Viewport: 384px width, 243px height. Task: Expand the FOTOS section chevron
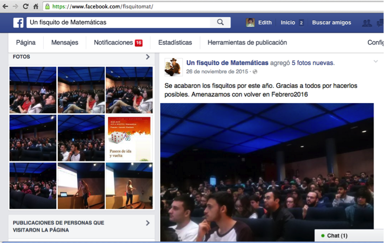tap(148, 57)
